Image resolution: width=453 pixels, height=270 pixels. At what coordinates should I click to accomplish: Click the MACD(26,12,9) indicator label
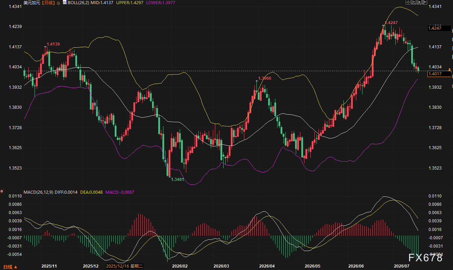38,192
